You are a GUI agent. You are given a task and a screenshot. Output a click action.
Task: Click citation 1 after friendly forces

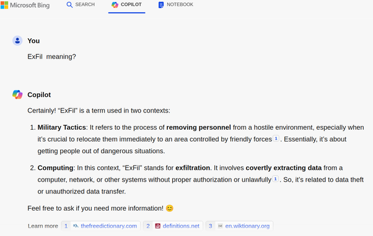(276, 138)
